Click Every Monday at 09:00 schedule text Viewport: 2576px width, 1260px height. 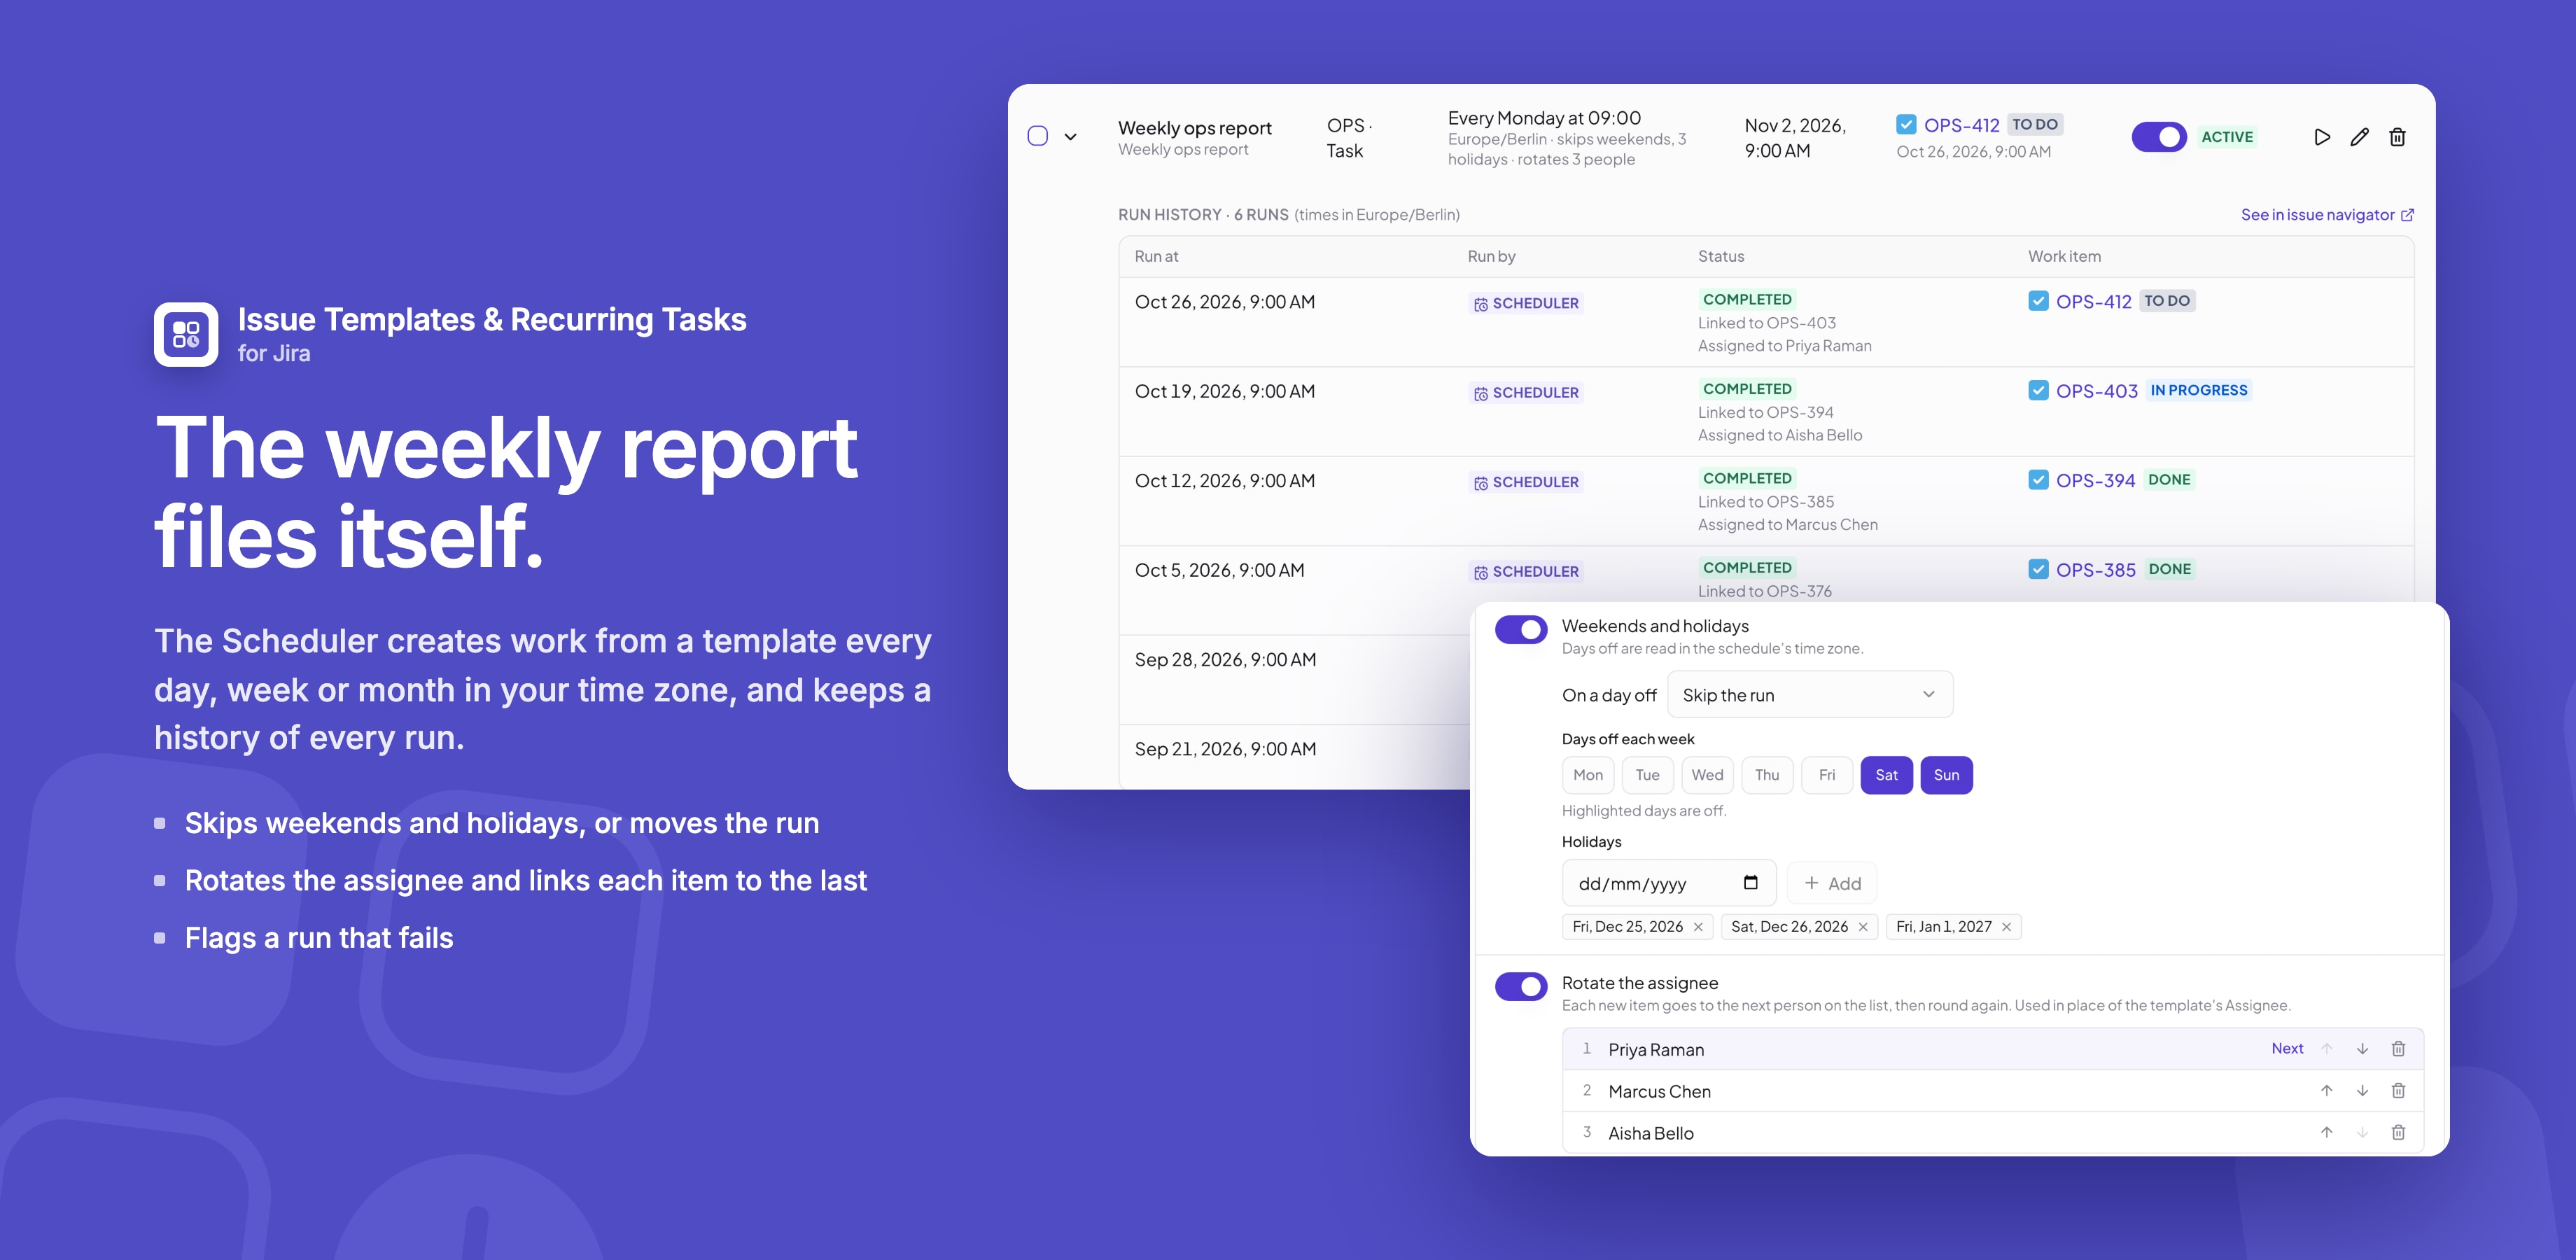(x=1544, y=118)
